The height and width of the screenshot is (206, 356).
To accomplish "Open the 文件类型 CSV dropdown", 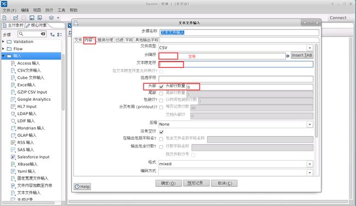I will point(309,48).
